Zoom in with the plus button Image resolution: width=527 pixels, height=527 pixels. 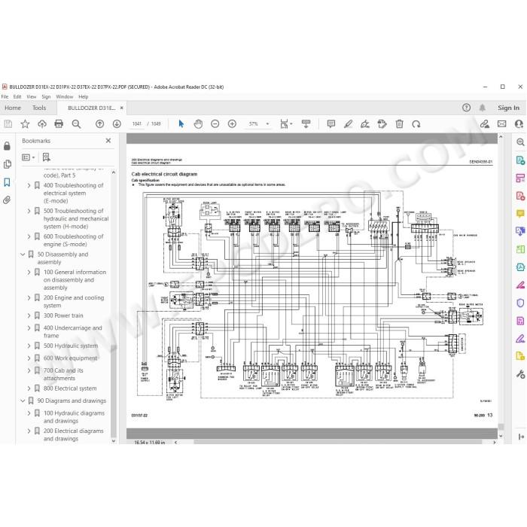coord(232,124)
